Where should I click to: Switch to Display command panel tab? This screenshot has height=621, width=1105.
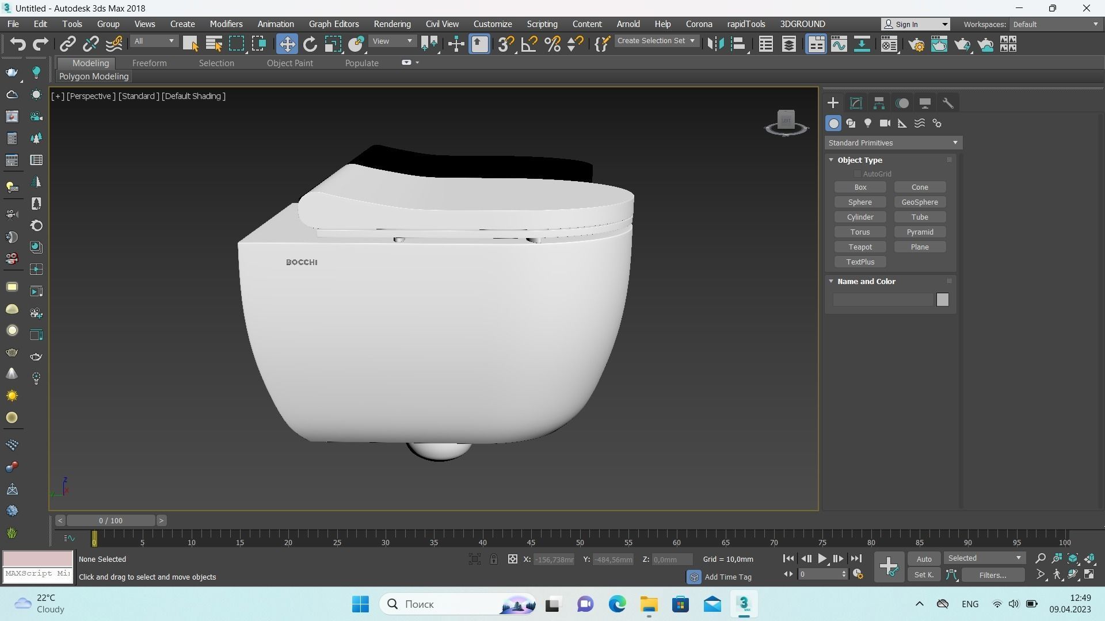coord(925,103)
